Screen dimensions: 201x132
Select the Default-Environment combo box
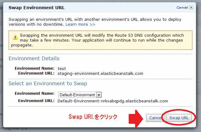80,95
